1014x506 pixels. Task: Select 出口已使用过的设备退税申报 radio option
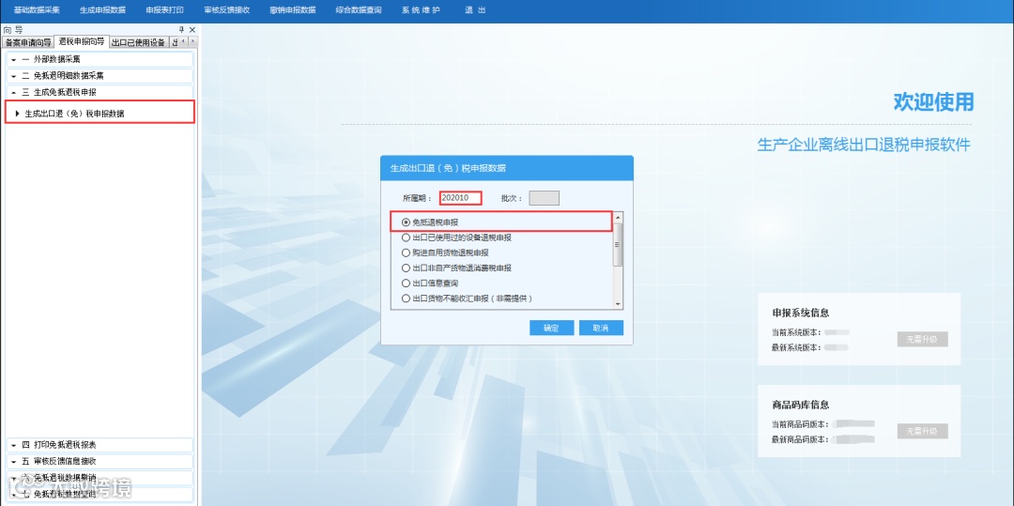pos(456,238)
